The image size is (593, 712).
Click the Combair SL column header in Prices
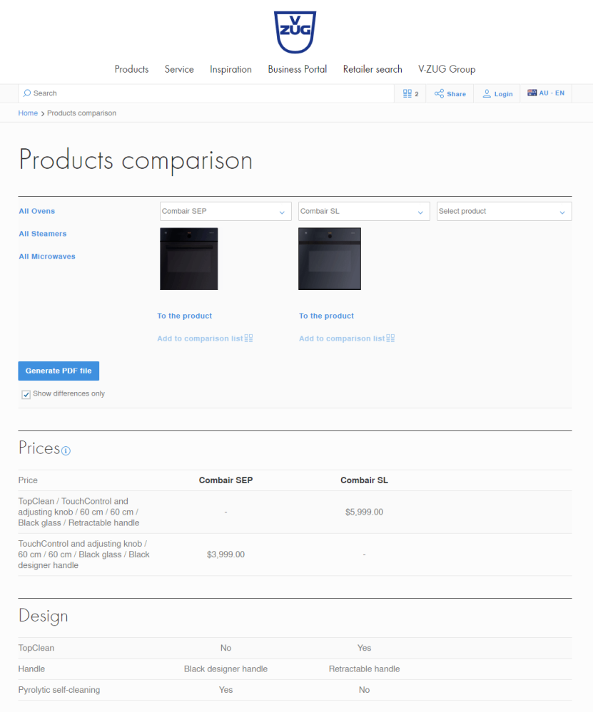pos(364,480)
